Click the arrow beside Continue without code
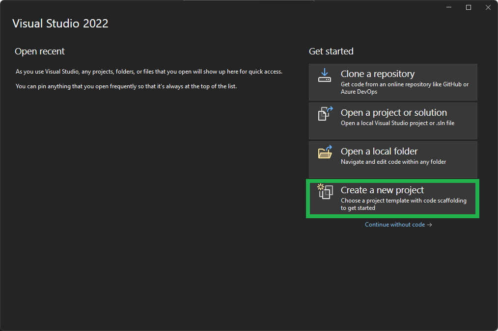This screenshot has width=498, height=331. coord(430,224)
